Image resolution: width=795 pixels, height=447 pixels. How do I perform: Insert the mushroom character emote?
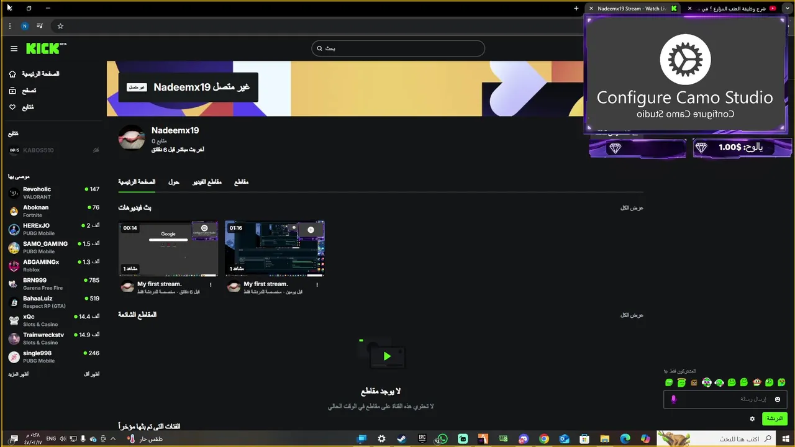click(x=756, y=382)
